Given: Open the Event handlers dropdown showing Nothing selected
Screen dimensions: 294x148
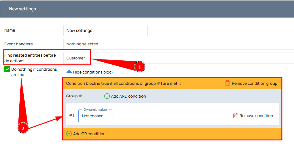Looking at the screenshot, I should 179,44.
